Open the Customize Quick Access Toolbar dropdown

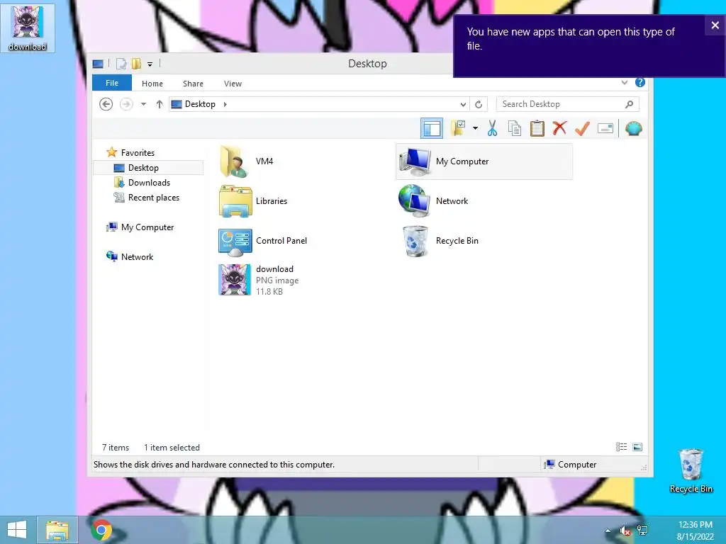tap(150, 64)
